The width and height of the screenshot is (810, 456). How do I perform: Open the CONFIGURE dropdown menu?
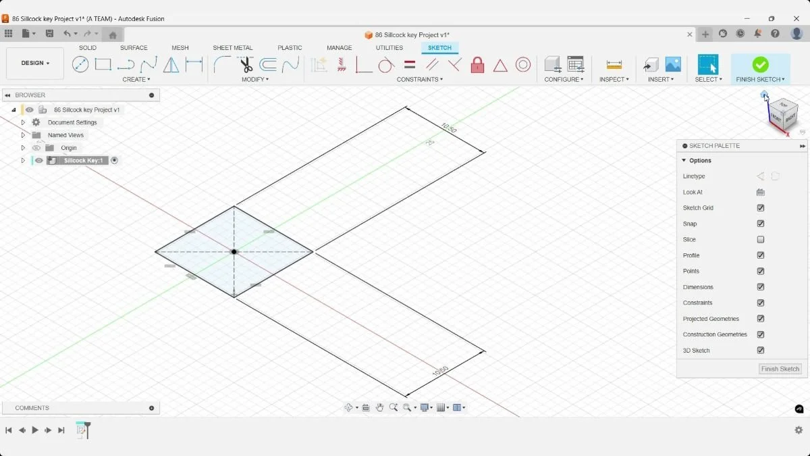[x=564, y=80]
